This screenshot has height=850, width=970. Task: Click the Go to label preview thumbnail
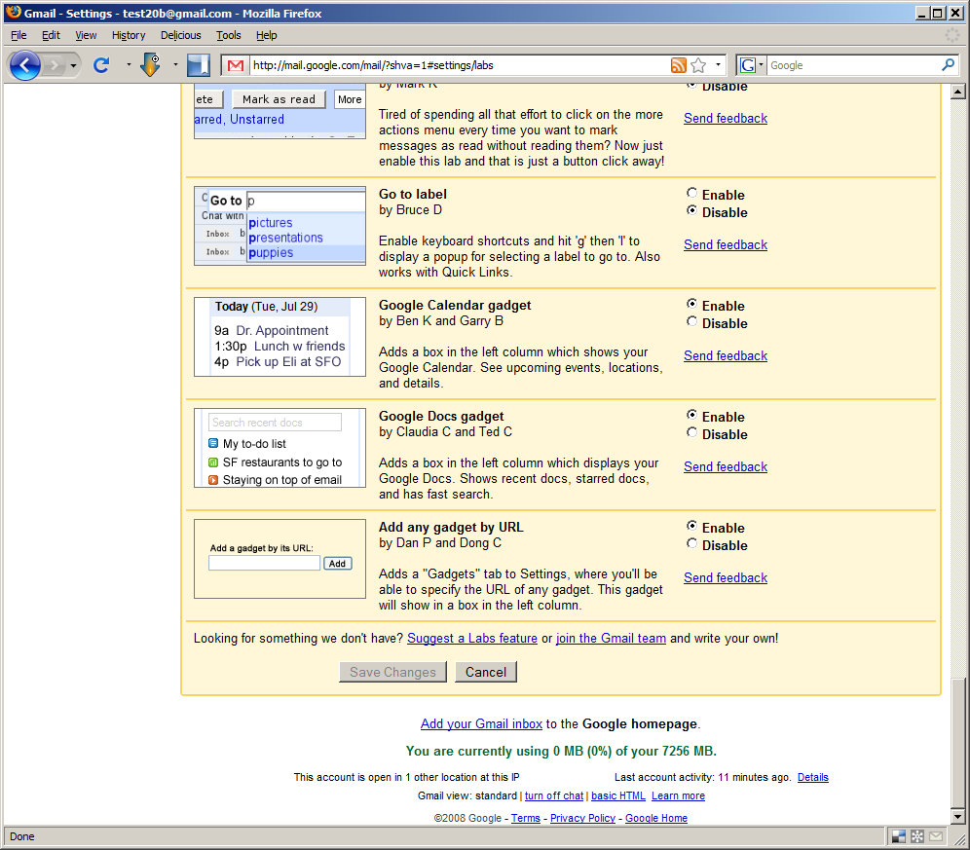(280, 226)
